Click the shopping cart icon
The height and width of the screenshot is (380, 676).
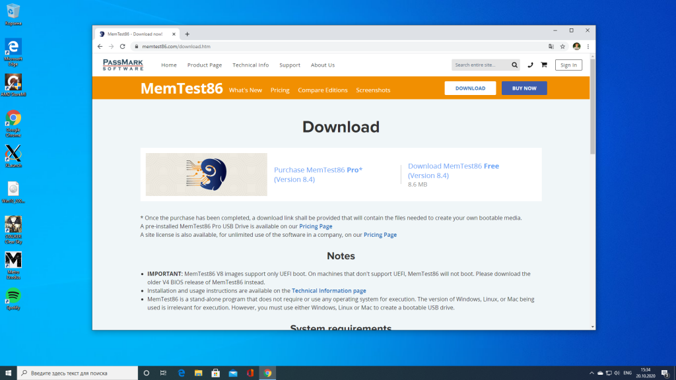[x=543, y=65]
